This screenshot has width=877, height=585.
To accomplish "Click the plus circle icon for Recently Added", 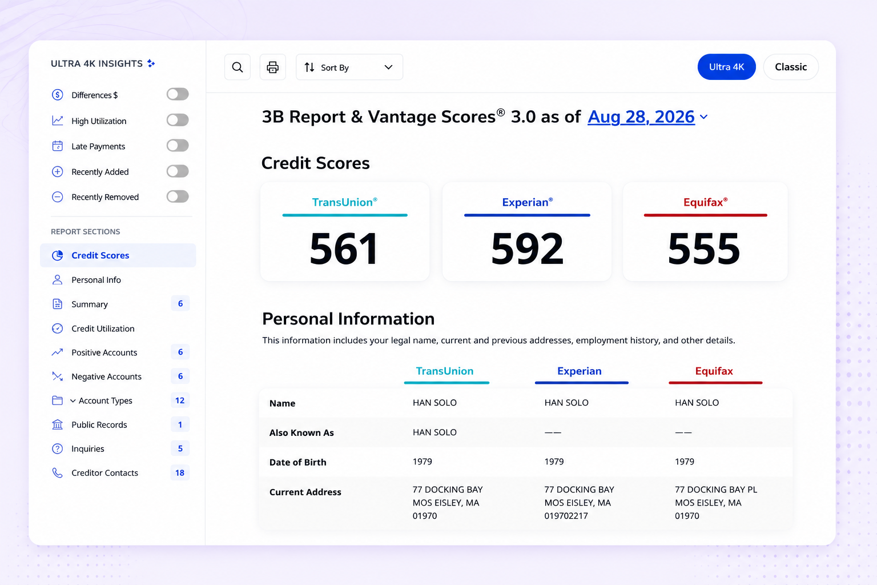I will pyautogui.click(x=58, y=171).
